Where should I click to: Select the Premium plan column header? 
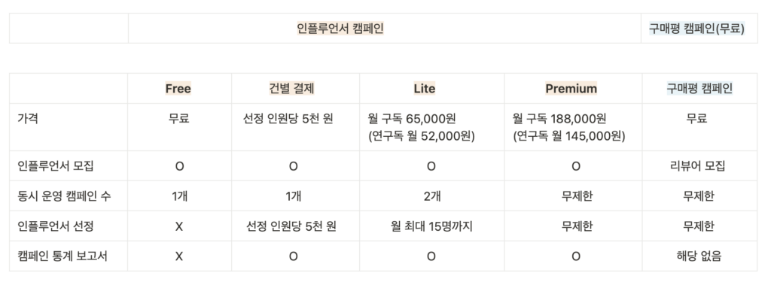tap(573, 89)
